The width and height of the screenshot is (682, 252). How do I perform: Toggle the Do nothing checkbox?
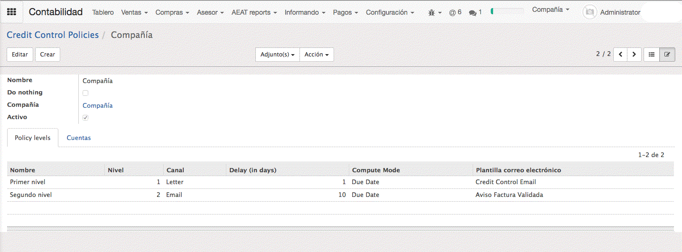pyautogui.click(x=85, y=93)
